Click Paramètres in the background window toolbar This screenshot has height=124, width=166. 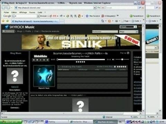click(x=153, y=16)
